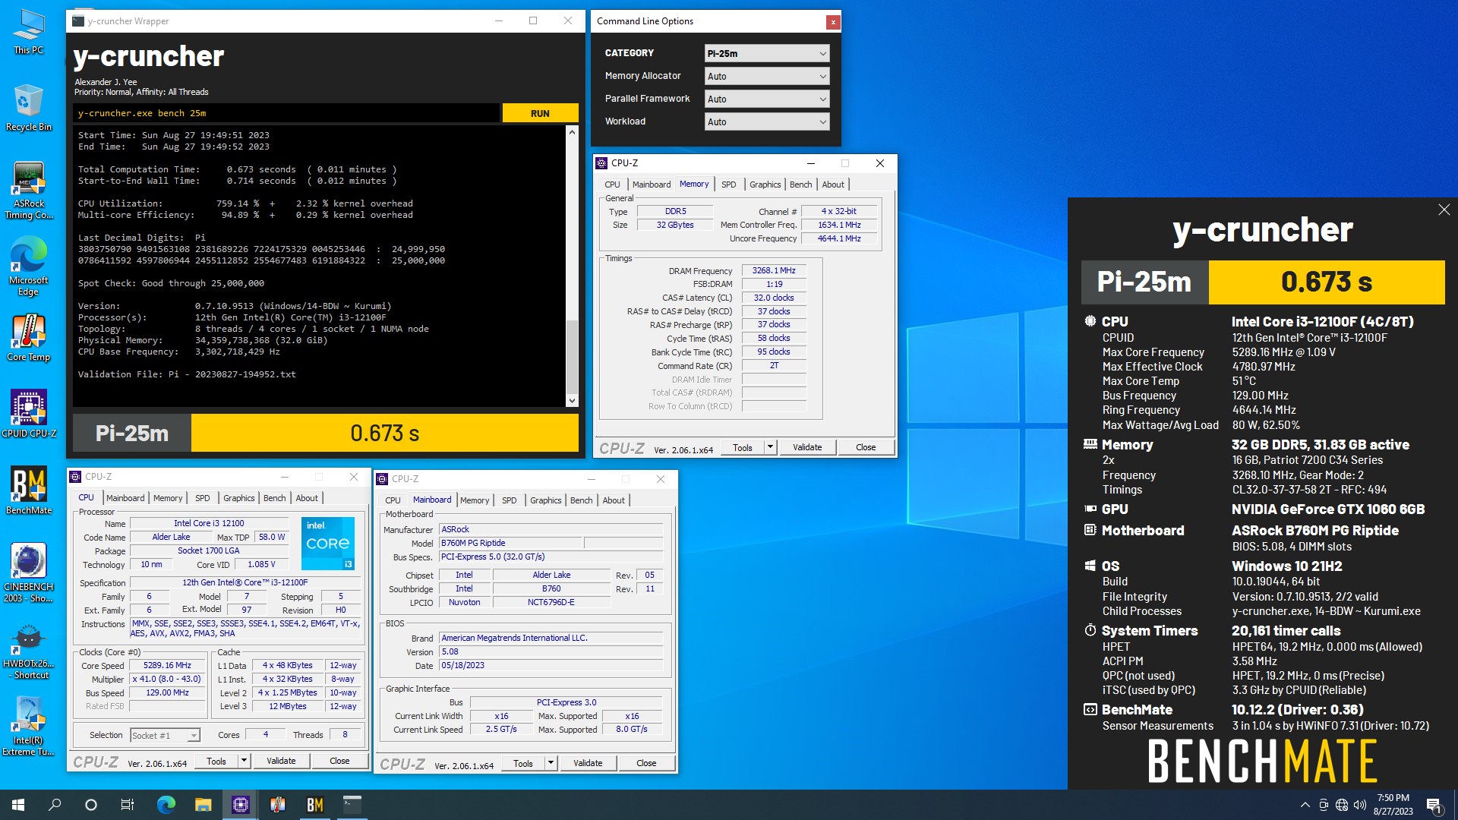Screen dimensions: 1458x820
Task: Switch to Memory tab in Mainboard CPU-Z window
Action: pos(475,500)
